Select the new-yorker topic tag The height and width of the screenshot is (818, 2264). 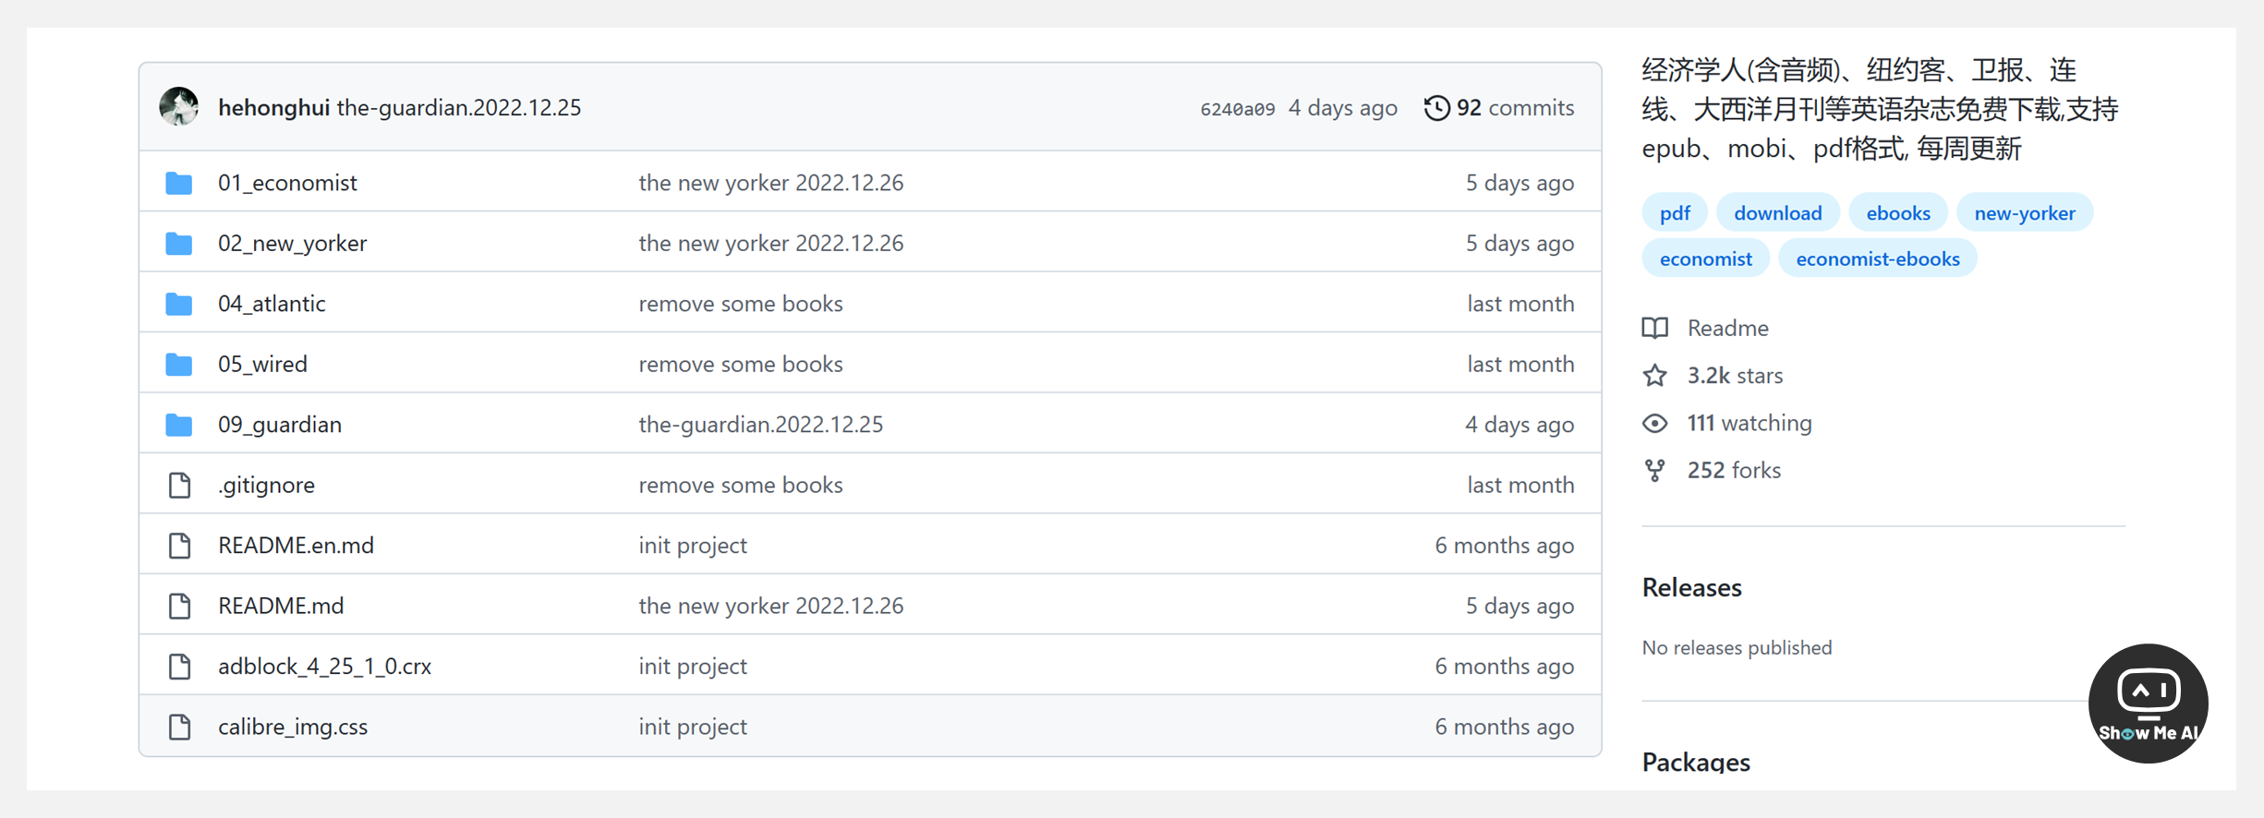pos(2025,213)
